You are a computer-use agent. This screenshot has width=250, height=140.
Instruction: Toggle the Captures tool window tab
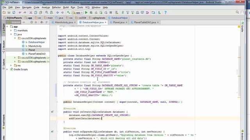pyautogui.click(x=4, y=64)
